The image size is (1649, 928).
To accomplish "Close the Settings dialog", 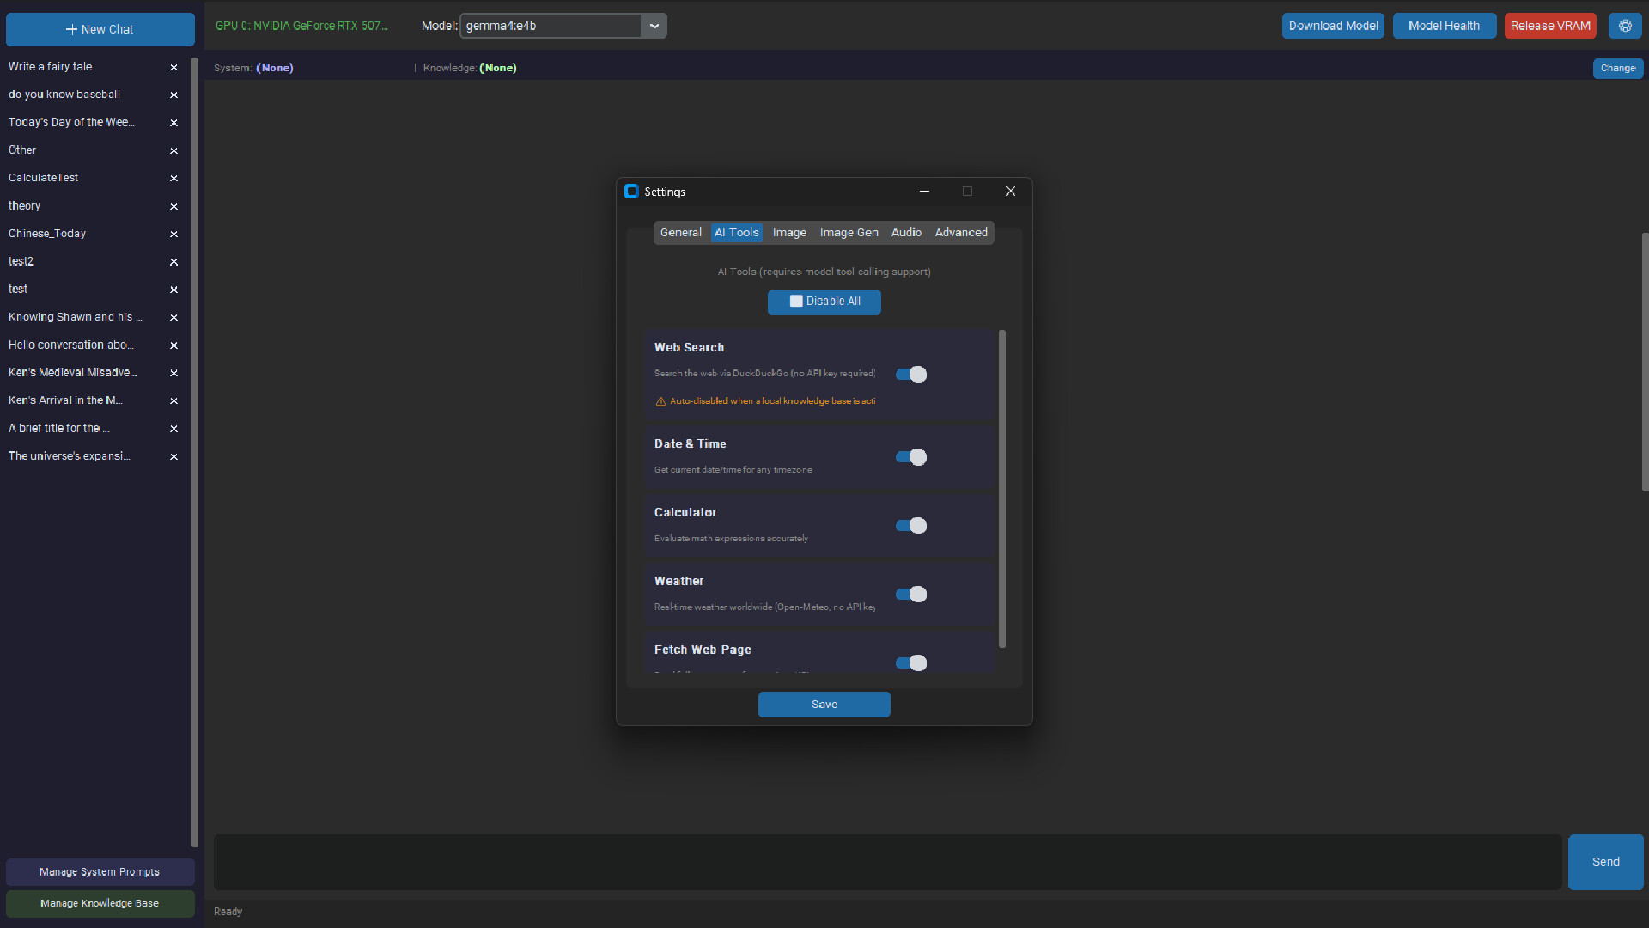I will tap(1010, 192).
